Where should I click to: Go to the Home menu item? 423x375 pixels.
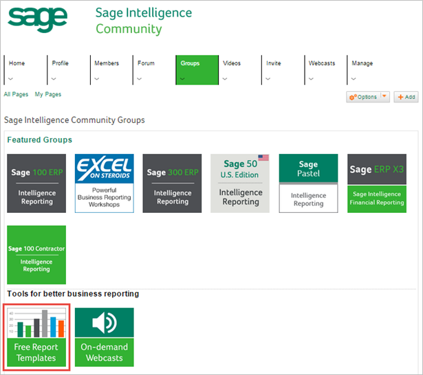(17, 63)
